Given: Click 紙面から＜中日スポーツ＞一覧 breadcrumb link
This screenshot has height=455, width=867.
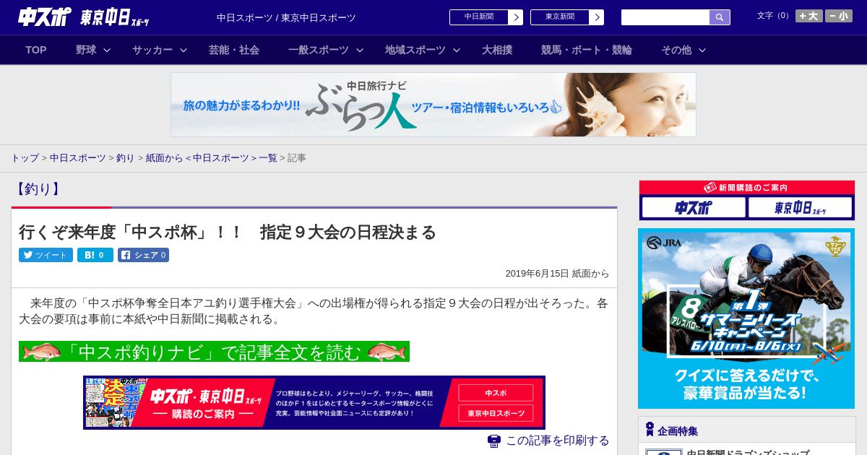Looking at the screenshot, I should pyautogui.click(x=212, y=158).
